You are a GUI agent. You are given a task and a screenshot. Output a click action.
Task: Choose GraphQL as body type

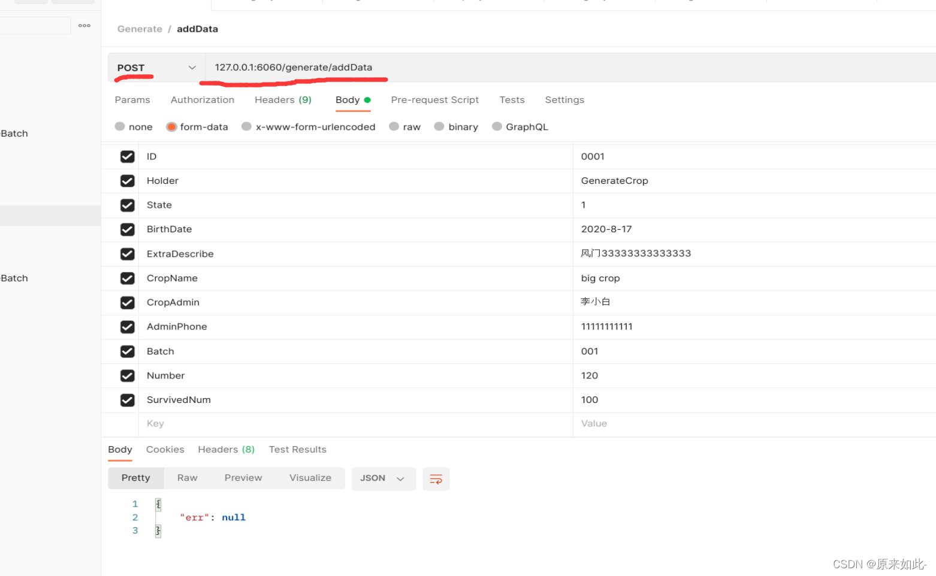coord(497,126)
